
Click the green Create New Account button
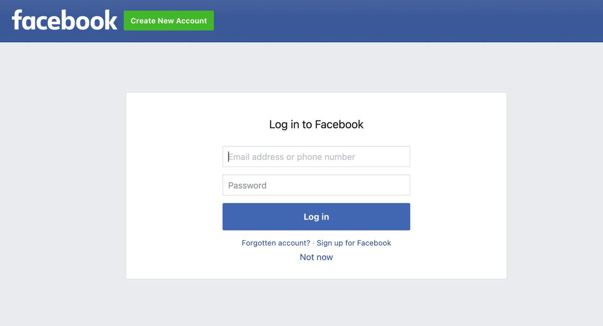click(x=169, y=21)
